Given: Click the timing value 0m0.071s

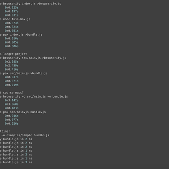Looking at the screenshot, I should 11,81.
